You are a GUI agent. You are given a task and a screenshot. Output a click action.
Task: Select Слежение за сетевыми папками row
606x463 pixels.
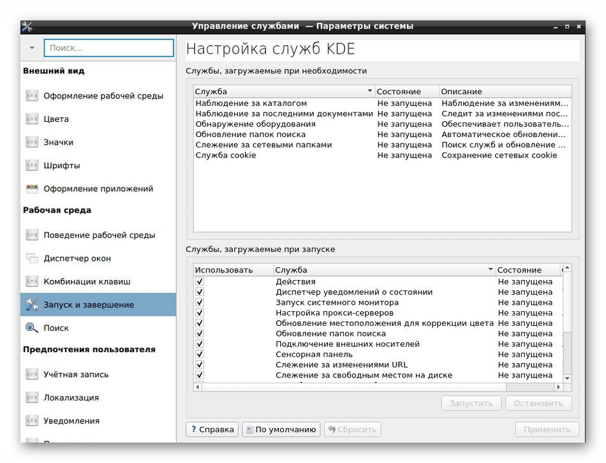(x=382, y=145)
